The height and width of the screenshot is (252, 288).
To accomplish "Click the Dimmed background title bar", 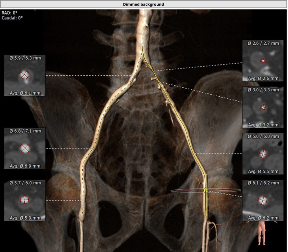I will coord(143,4).
